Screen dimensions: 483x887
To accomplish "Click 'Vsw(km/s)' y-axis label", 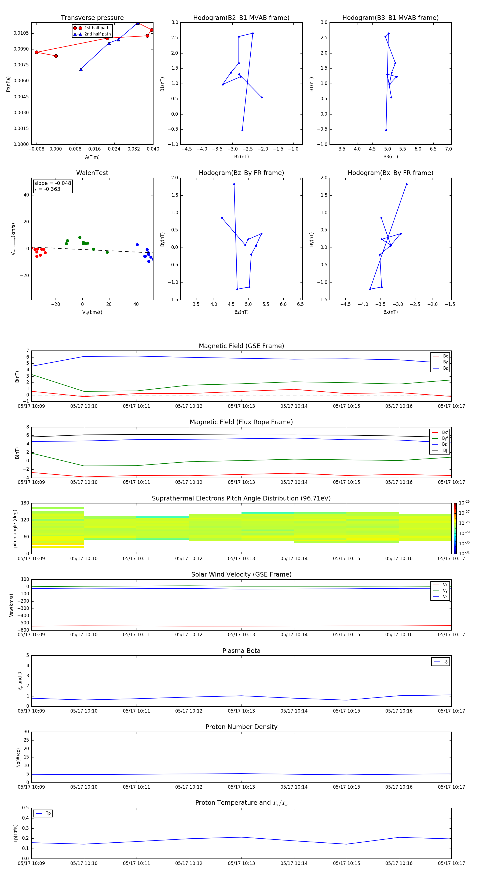I will tap(11, 605).
